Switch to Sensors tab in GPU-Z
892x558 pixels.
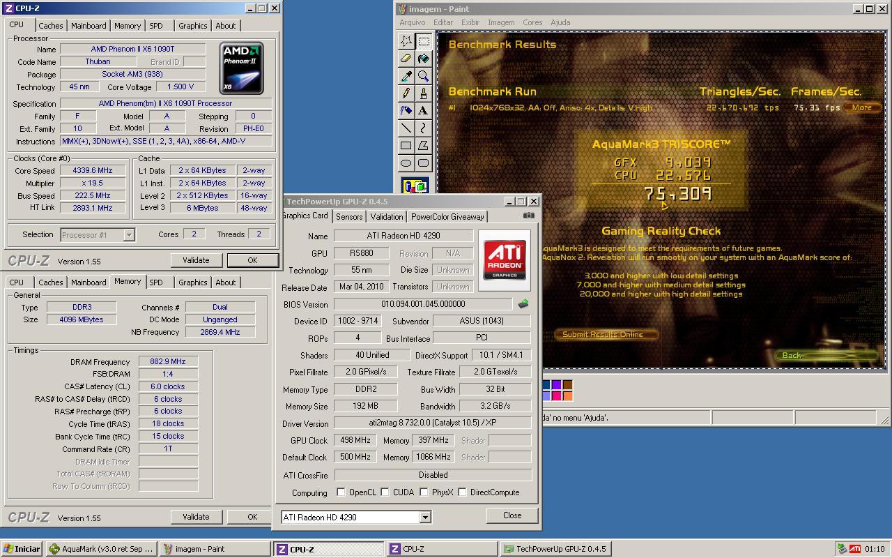pyautogui.click(x=349, y=217)
